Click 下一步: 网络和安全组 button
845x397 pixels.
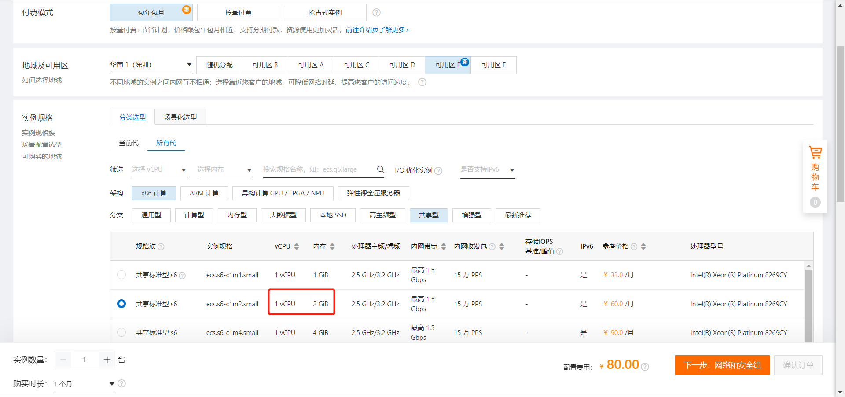[722, 365]
